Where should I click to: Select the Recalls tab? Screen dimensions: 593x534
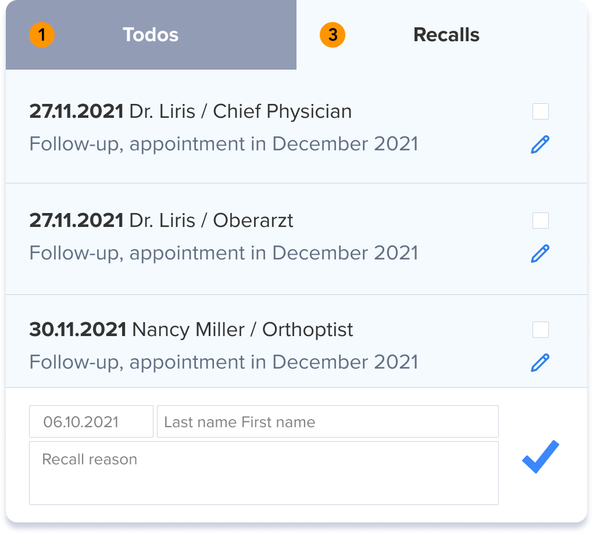click(x=446, y=35)
